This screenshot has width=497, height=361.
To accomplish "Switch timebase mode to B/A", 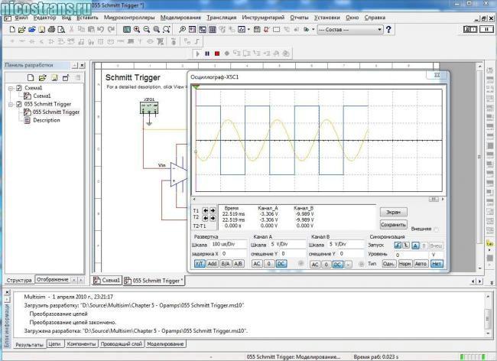I will click(x=226, y=264).
